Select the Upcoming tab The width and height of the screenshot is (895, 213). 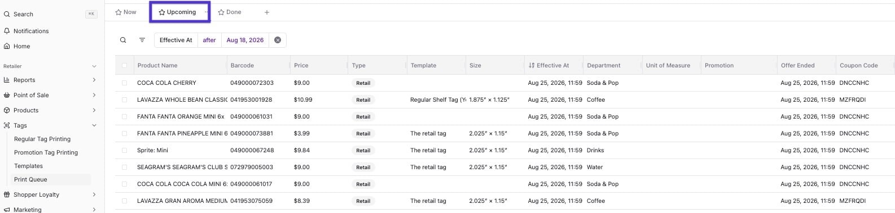[177, 12]
